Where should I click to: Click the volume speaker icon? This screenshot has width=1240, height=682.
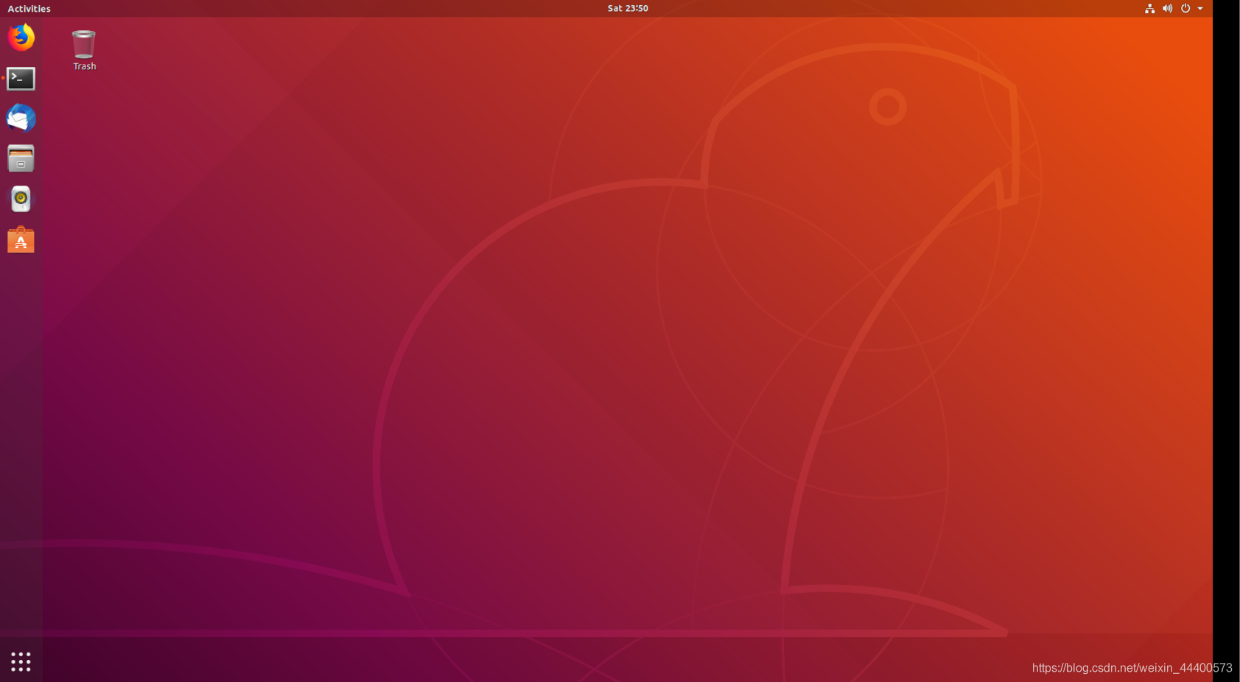1167,9
